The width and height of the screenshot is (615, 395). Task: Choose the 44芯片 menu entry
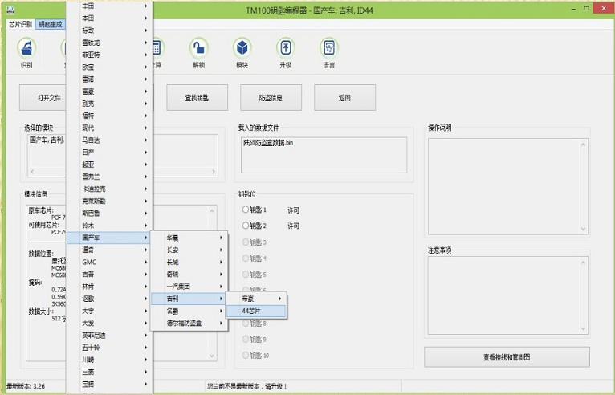pos(256,311)
